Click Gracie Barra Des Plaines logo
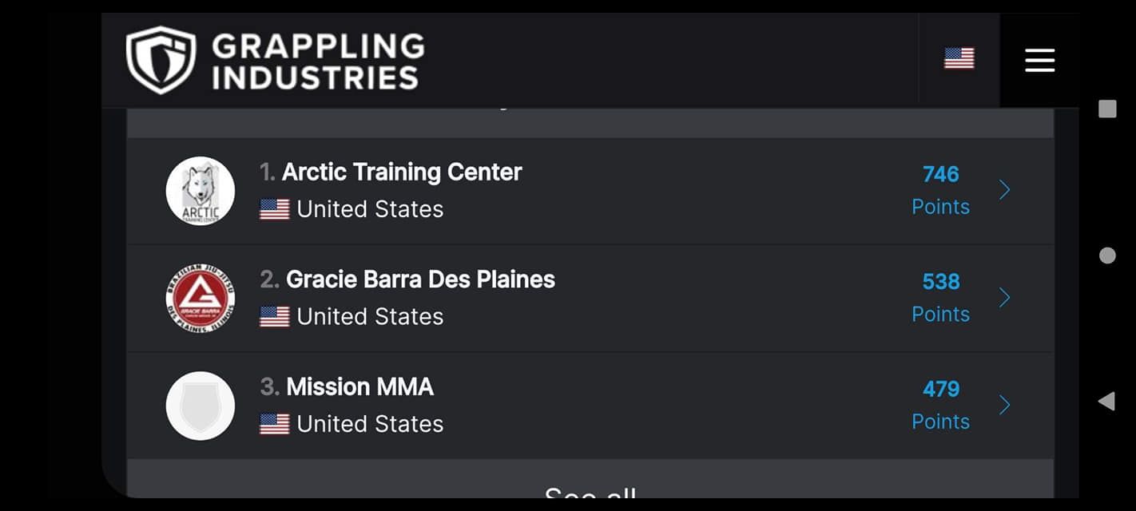1136x511 pixels. click(201, 299)
